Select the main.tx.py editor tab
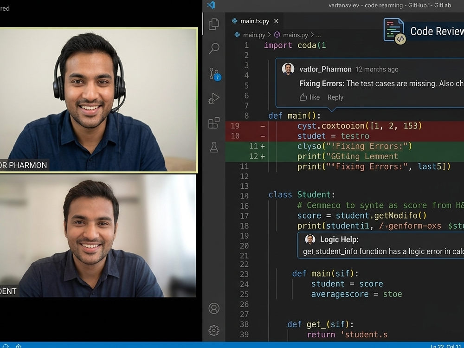This screenshot has height=348, width=464. (x=255, y=21)
